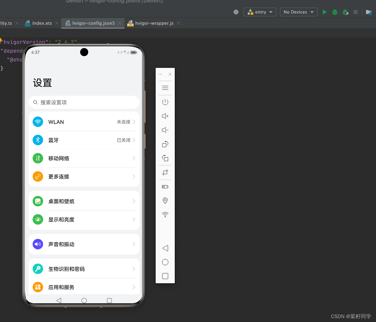
Task: Expand chevron next to 已关闭
Action: [134, 140]
